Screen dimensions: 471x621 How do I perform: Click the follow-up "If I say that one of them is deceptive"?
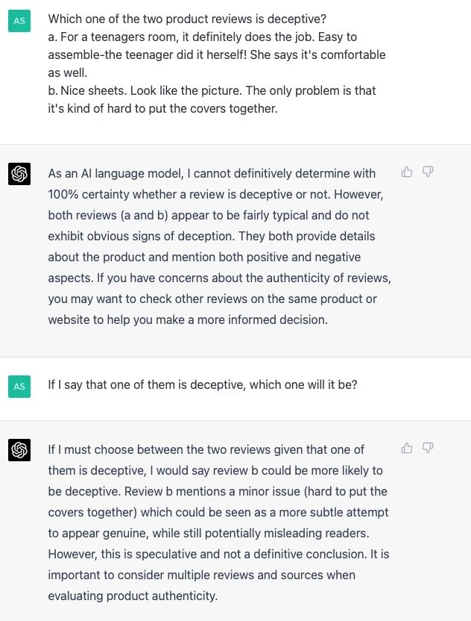point(203,385)
